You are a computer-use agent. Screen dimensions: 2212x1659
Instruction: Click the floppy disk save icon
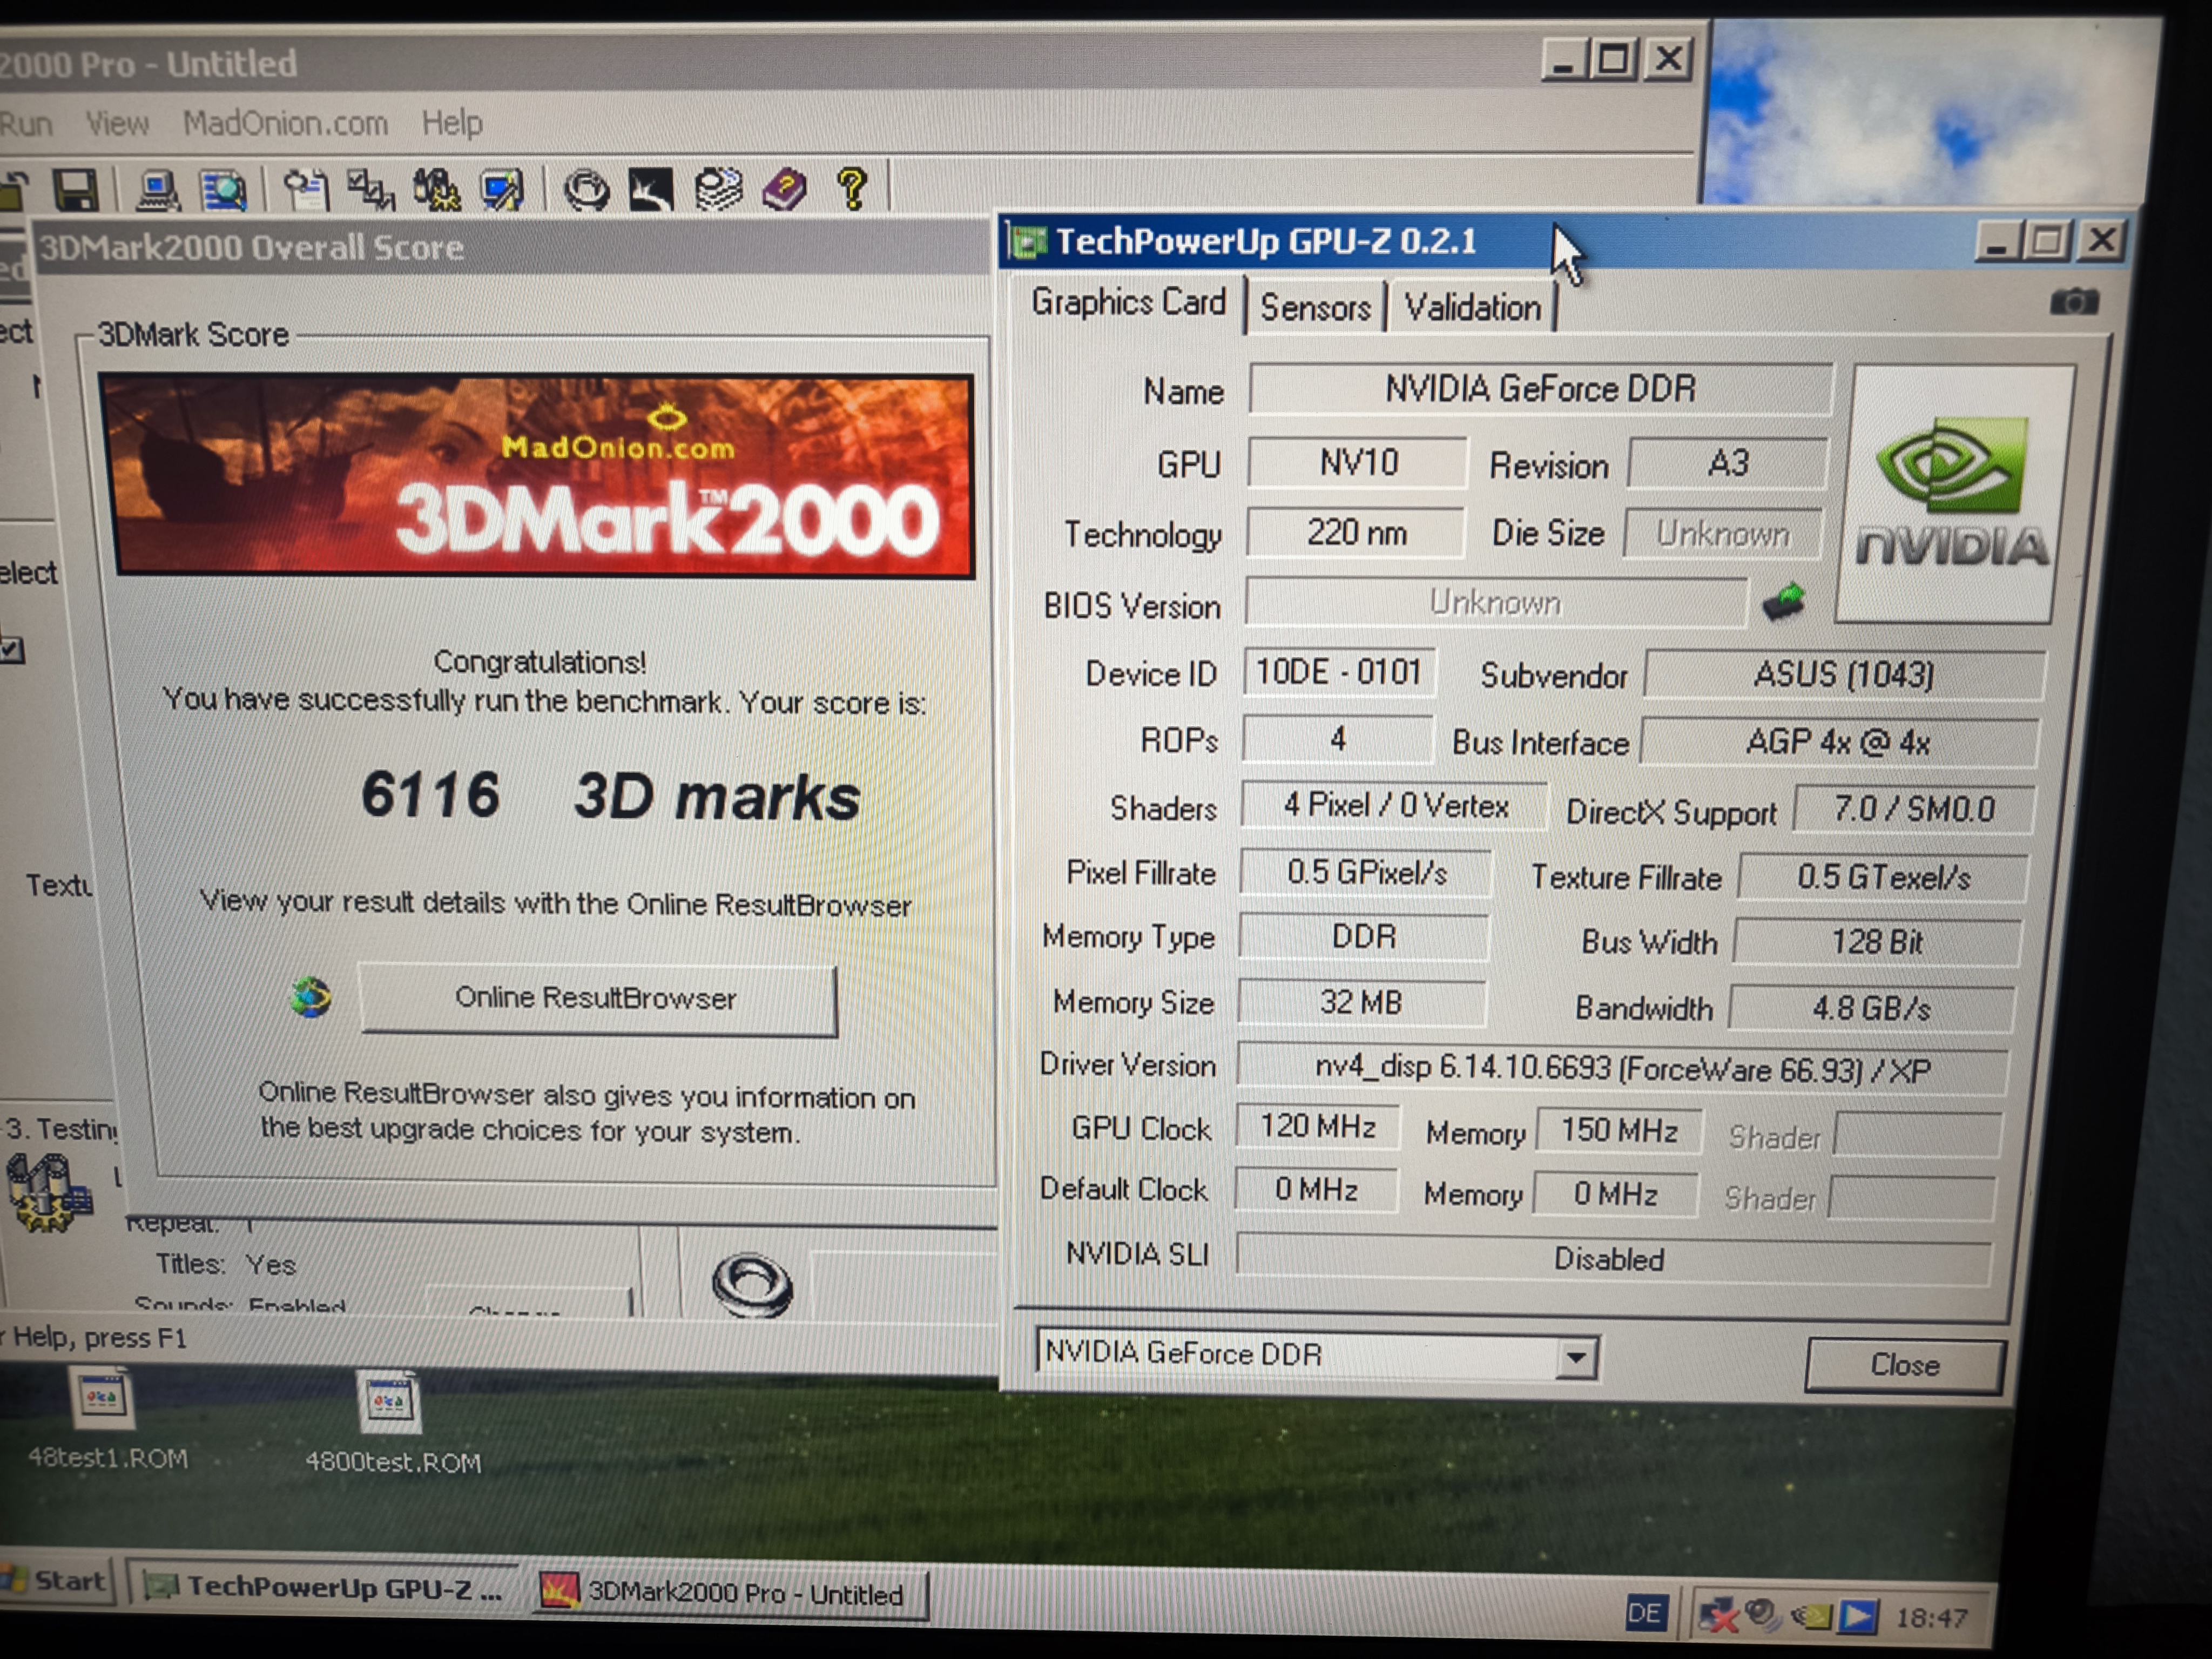click(x=75, y=189)
